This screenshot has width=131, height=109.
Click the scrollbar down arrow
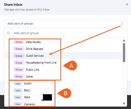124,103
